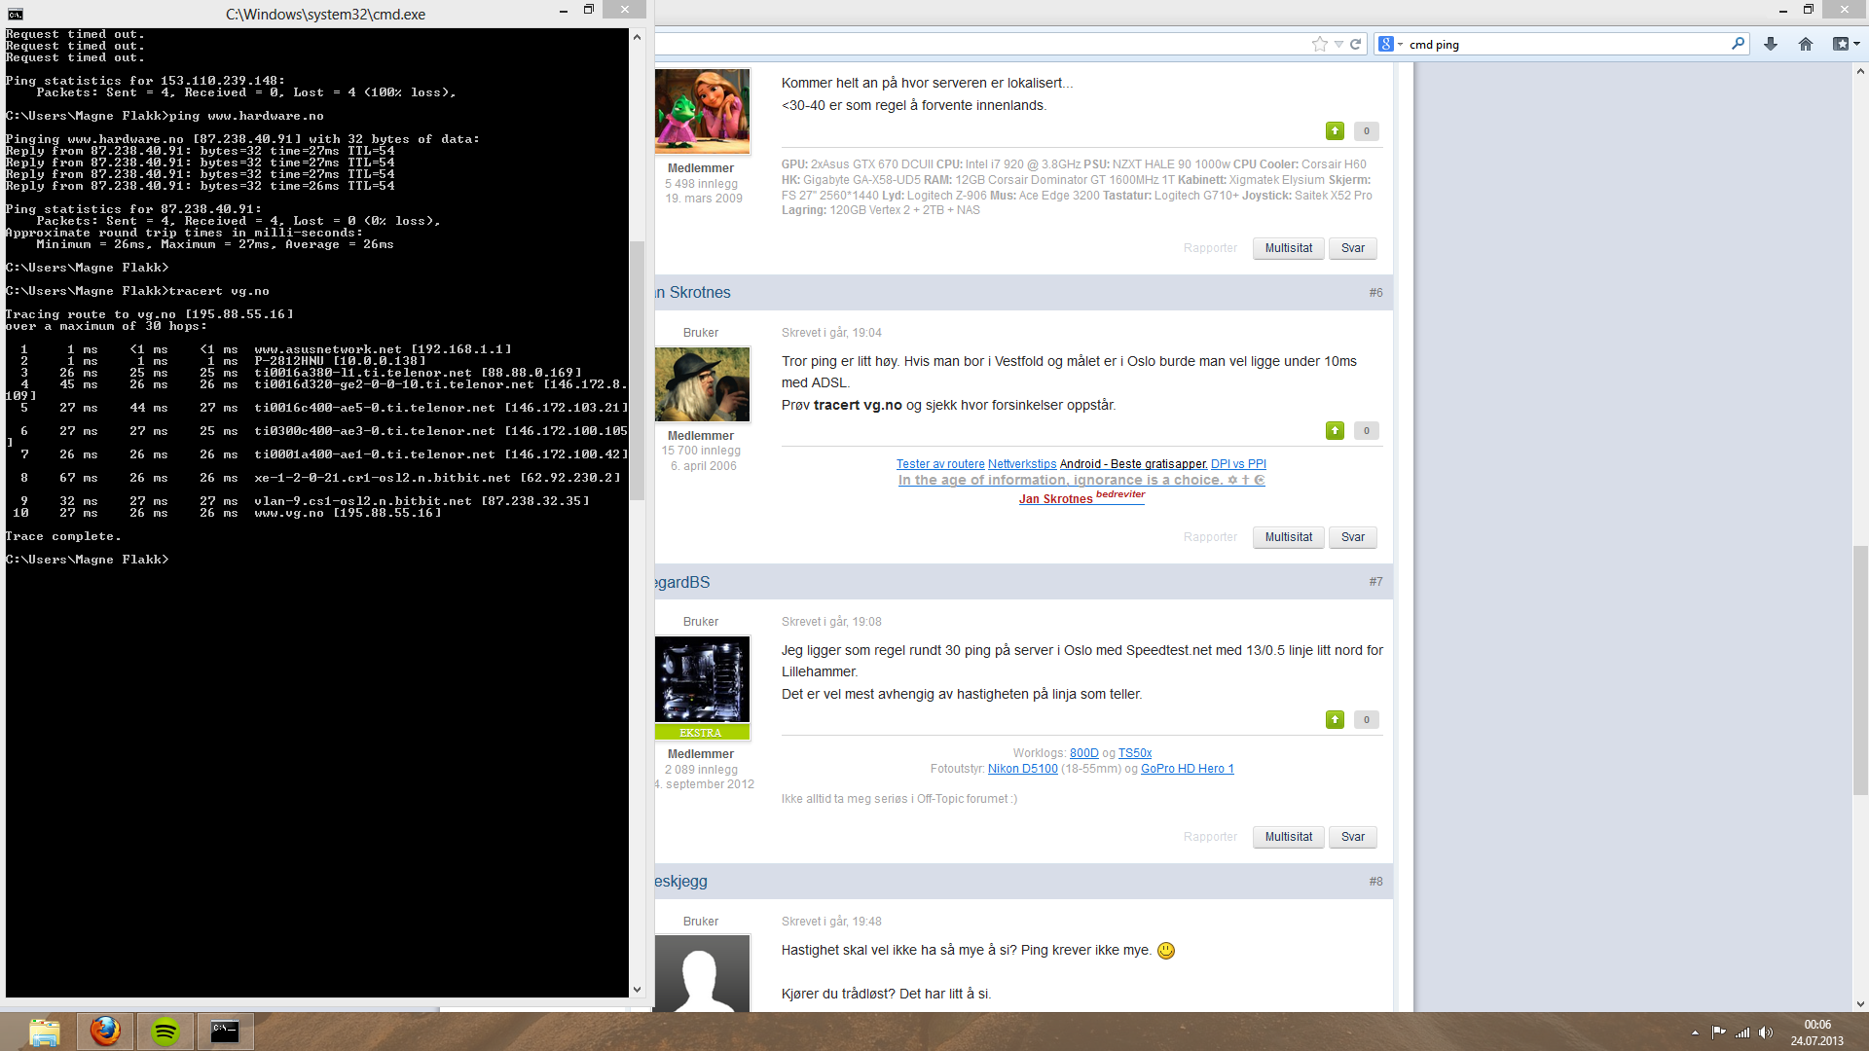
Task: Switch to Firefox in the taskbar
Action: [105, 1032]
